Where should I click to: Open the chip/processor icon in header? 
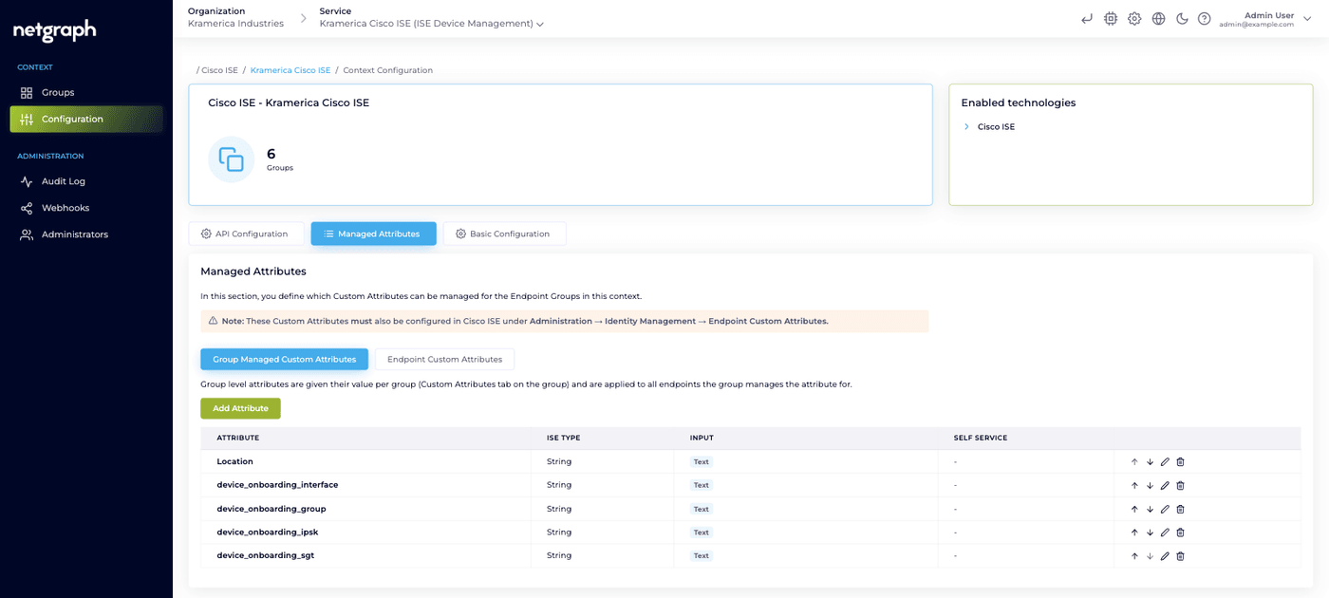click(1111, 18)
